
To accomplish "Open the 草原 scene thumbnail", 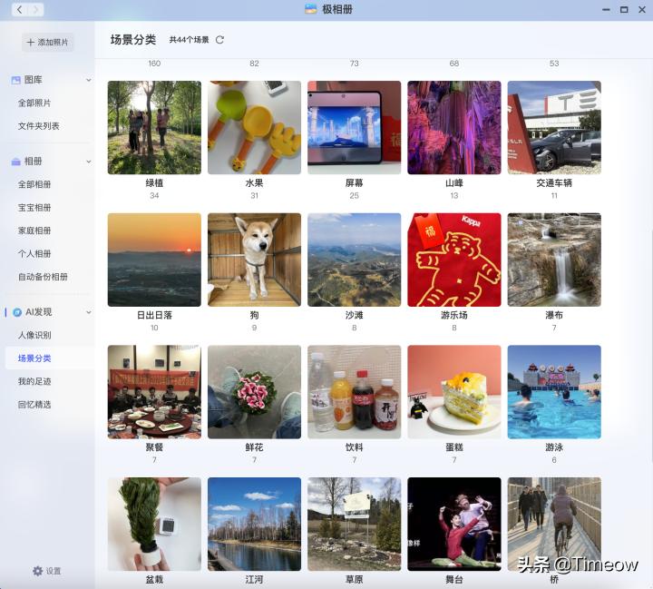I will (x=354, y=524).
